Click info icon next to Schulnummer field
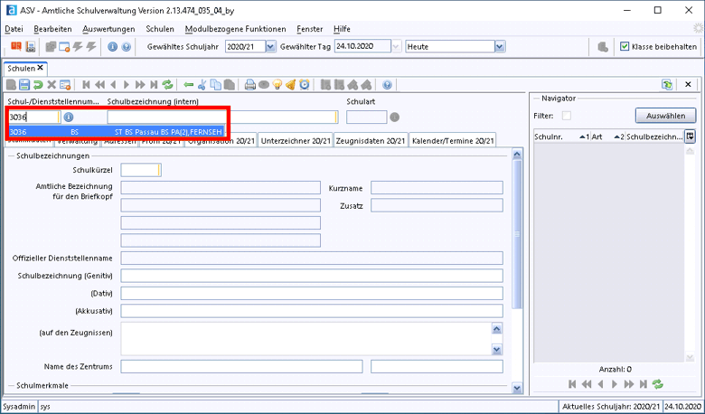 [69, 118]
